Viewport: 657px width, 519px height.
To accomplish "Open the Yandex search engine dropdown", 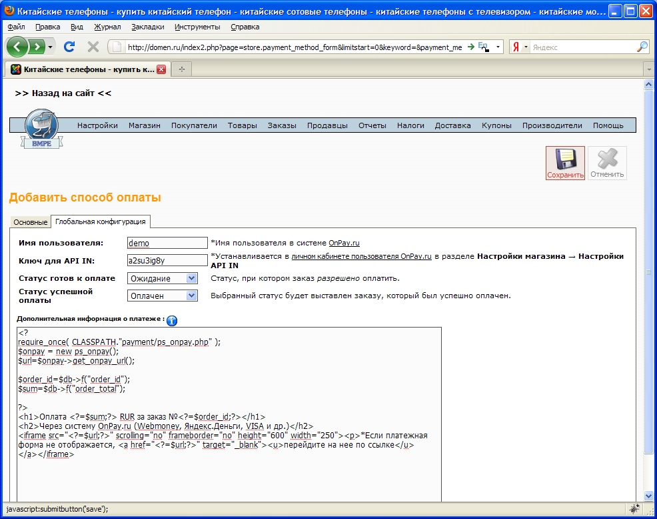I will point(520,47).
